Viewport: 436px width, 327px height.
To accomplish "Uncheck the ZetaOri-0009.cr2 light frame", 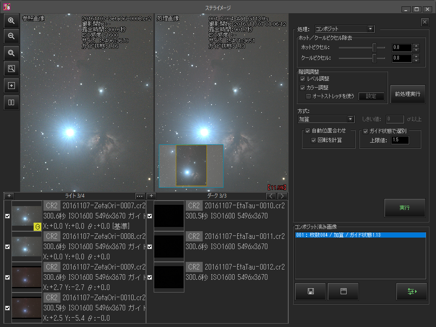I will [x=7, y=277].
